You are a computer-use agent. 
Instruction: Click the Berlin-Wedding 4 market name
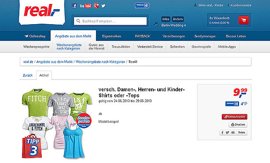[174, 25]
